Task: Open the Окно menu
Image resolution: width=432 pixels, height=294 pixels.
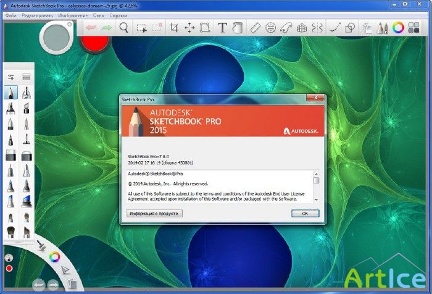Action: coord(98,15)
